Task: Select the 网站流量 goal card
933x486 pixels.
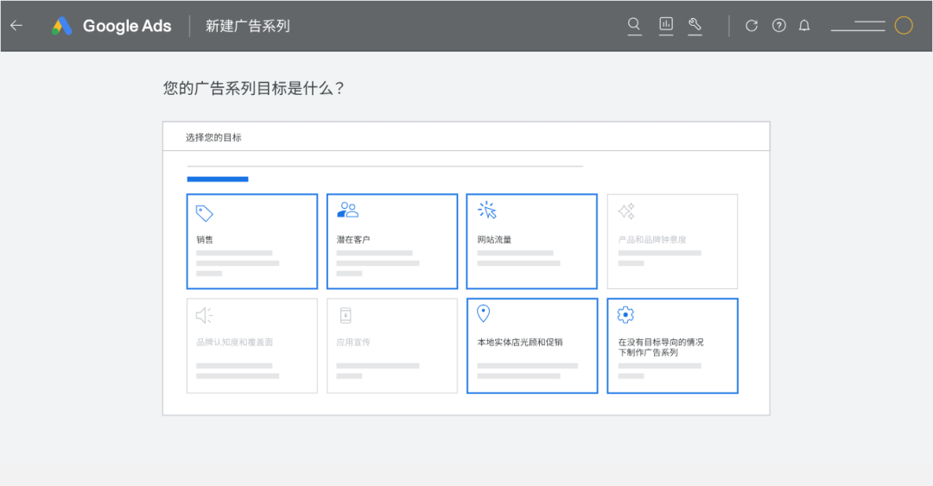Action: point(531,241)
